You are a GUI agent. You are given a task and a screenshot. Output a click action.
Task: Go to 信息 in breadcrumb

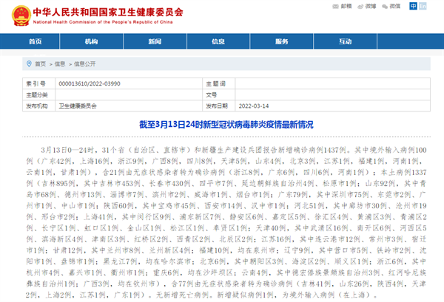point(60,64)
